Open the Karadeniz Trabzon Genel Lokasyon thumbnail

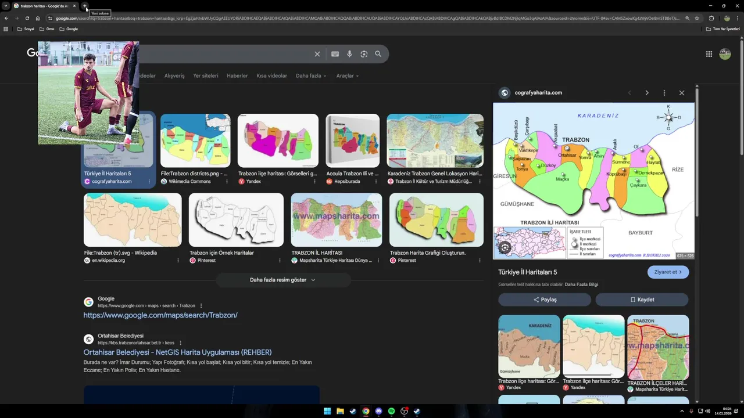[x=435, y=140]
